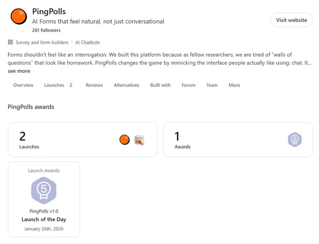319x244 pixels.
Task: Click the orange PingPolls logo in header
Action: pos(19,16)
